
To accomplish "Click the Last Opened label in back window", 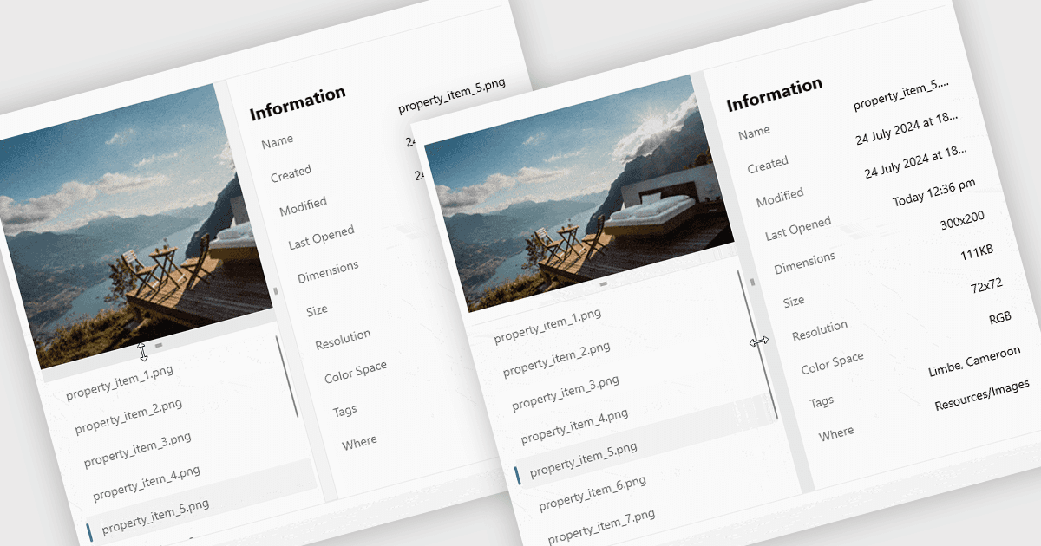I will (321, 237).
